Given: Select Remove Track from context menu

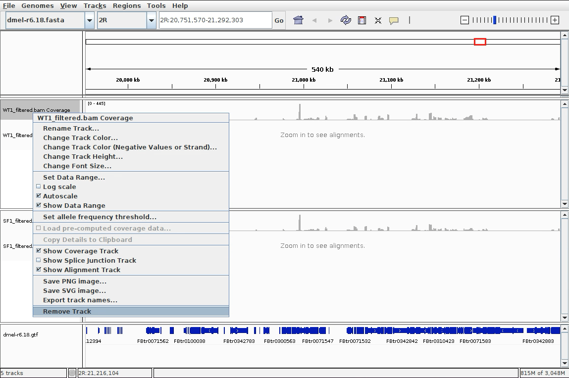Looking at the screenshot, I should click(67, 311).
